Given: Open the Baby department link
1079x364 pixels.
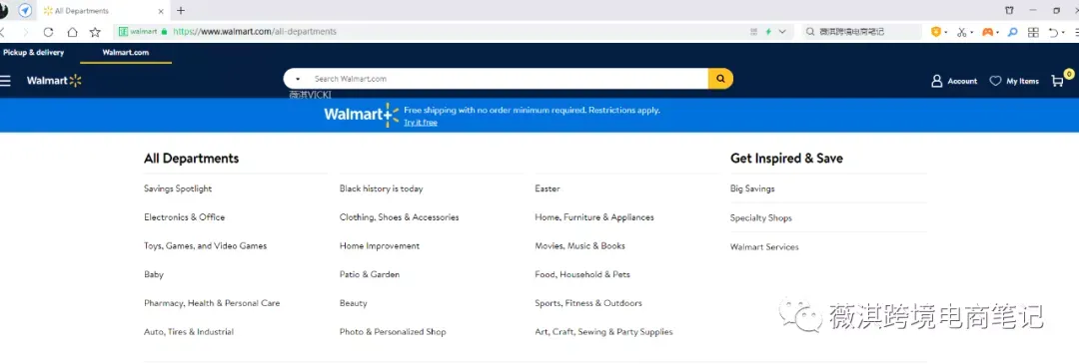Looking at the screenshot, I should point(154,274).
